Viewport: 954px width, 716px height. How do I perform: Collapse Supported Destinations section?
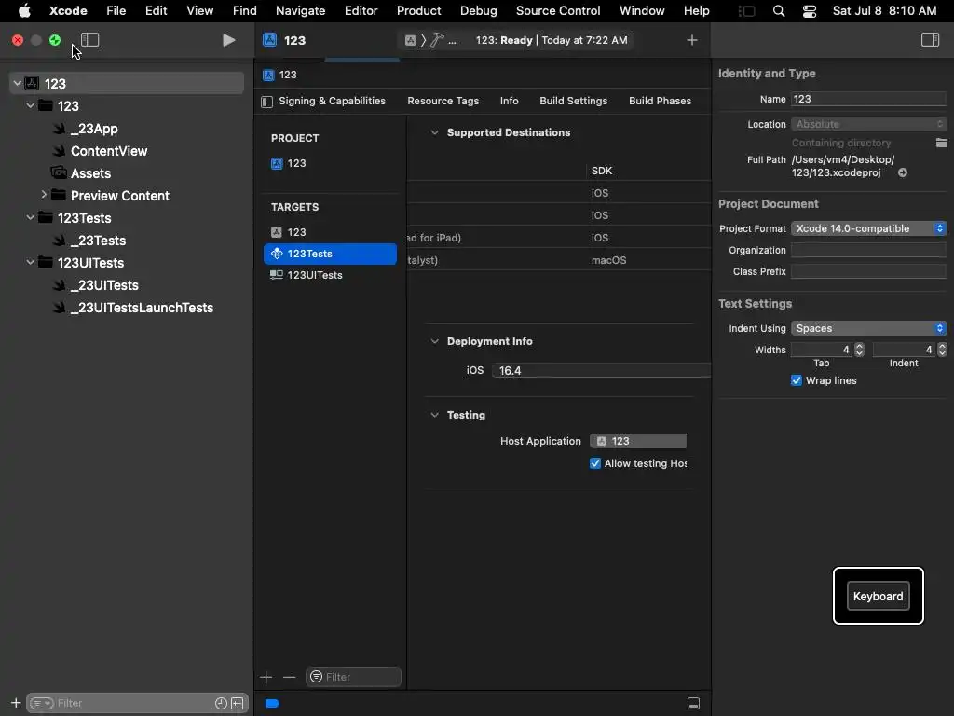tap(434, 132)
